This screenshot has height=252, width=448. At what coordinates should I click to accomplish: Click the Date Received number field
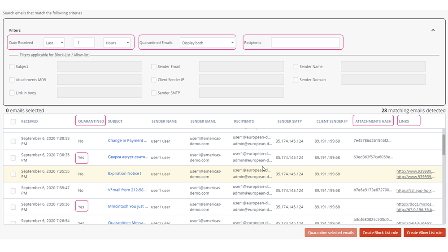[84, 43]
